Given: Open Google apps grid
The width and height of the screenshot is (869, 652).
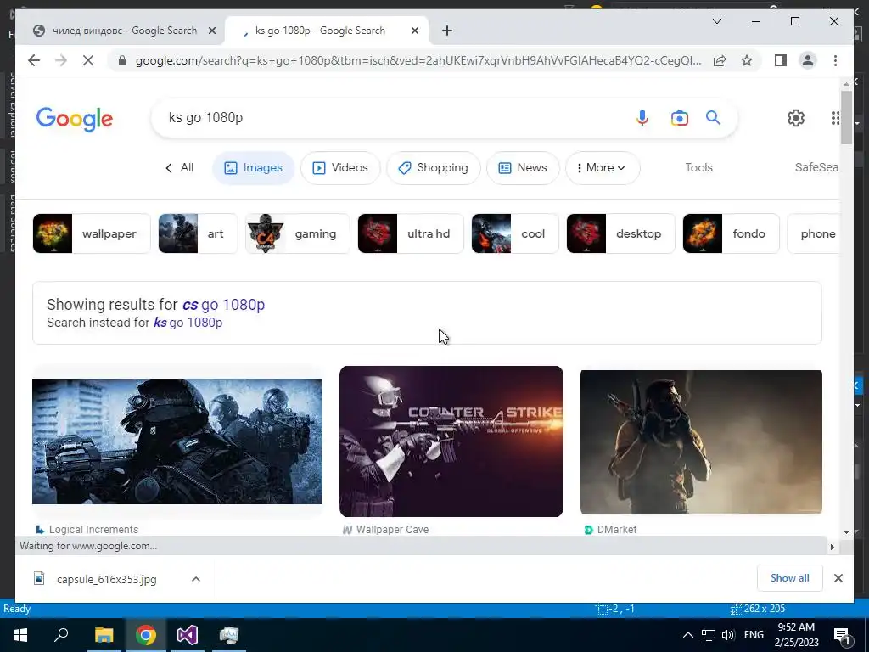Looking at the screenshot, I should 835,117.
